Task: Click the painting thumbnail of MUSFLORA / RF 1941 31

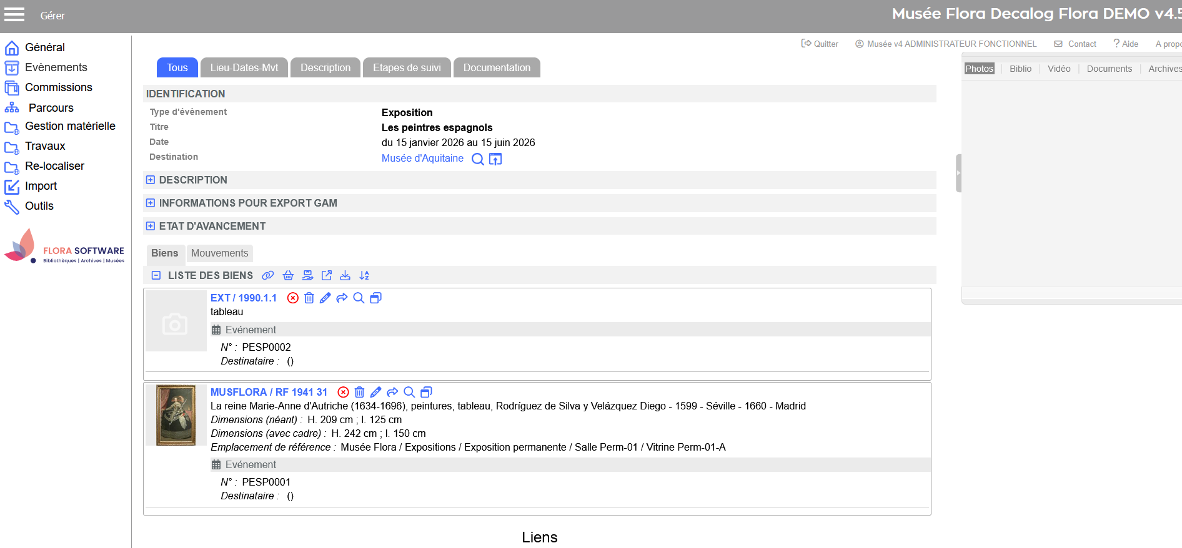Action: [176, 415]
